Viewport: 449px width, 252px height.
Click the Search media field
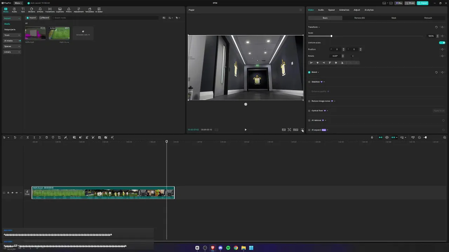coord(105,17)
